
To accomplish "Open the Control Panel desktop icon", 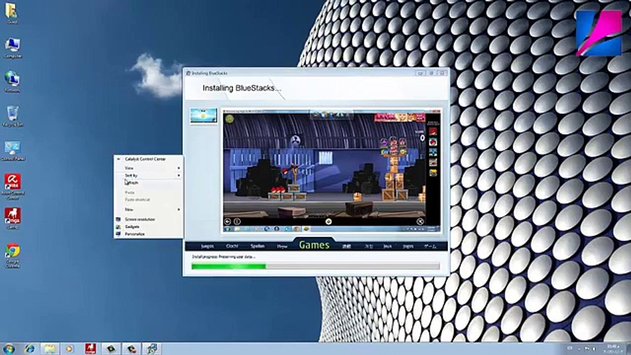I will pos(13,151).
